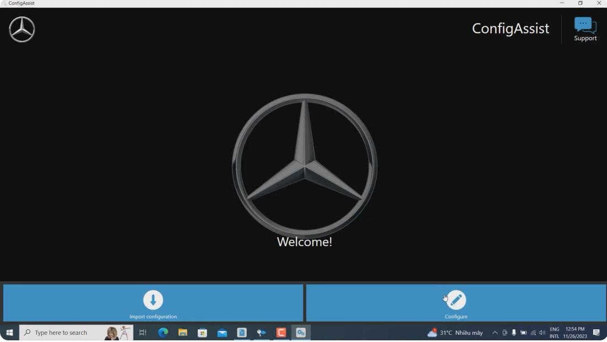Image resolution: width=607 pixels, height=342 pixels.
Task: Launch Microsoft Edge from the taskbar
Action: (163, 332)
